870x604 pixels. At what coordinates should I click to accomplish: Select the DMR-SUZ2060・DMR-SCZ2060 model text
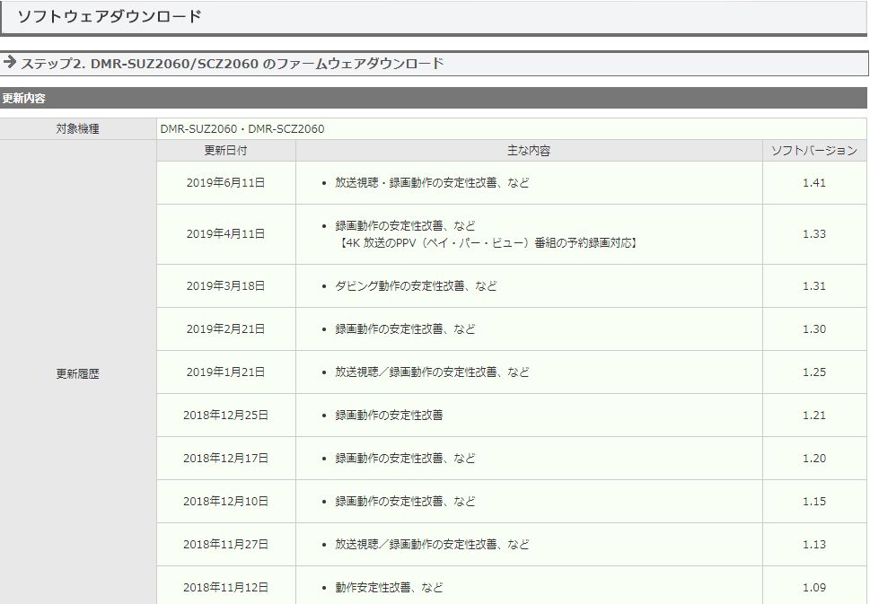242,128
